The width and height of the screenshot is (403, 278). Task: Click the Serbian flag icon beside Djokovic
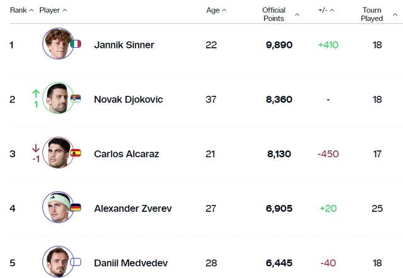click(x=76, y=98)
